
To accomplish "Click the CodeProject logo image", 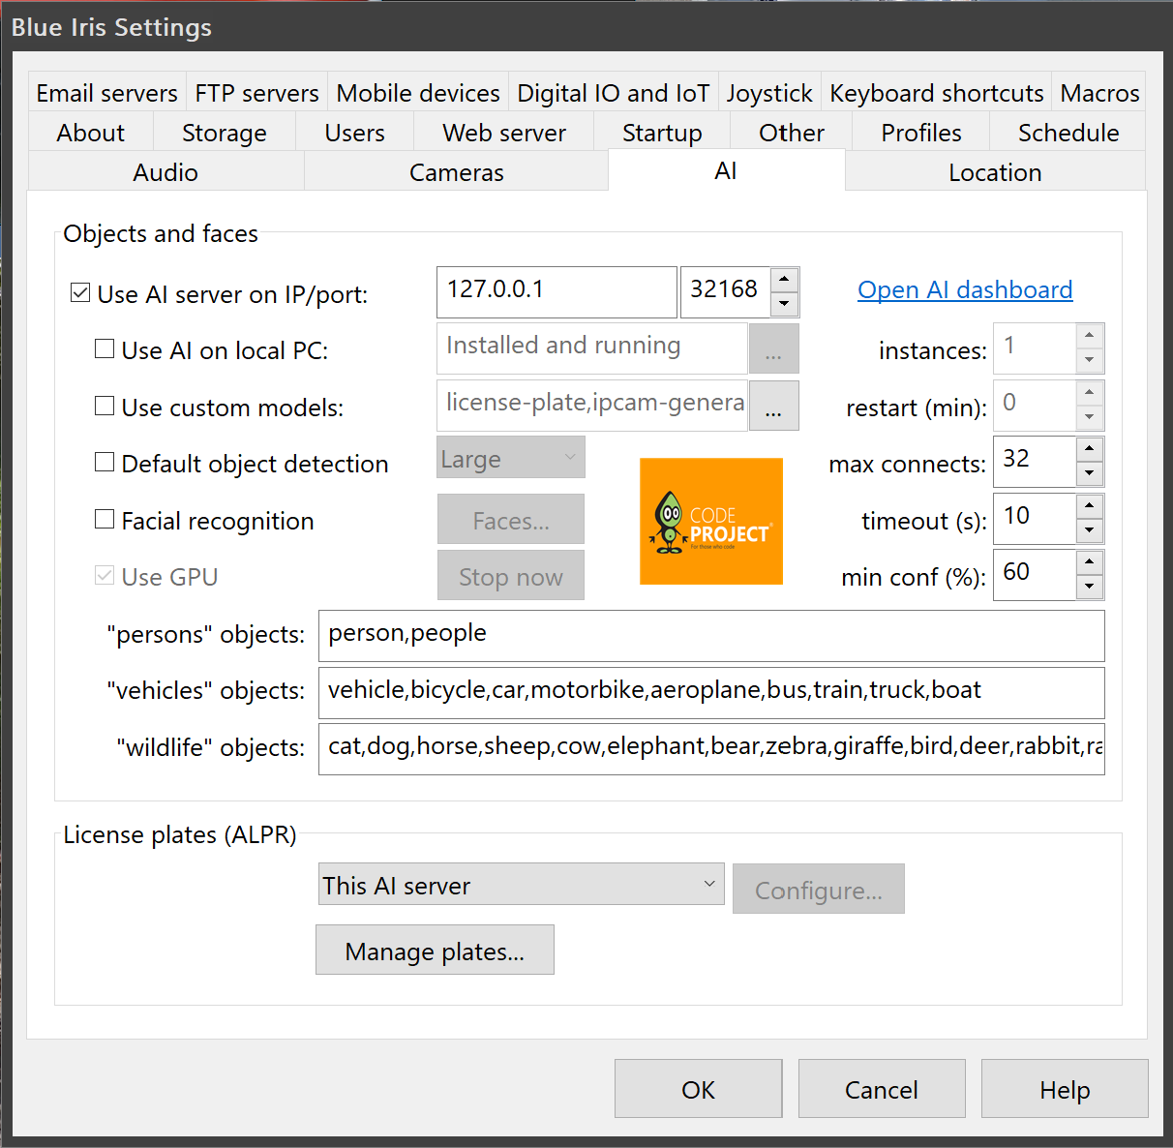I will click(x=710, y=521).
